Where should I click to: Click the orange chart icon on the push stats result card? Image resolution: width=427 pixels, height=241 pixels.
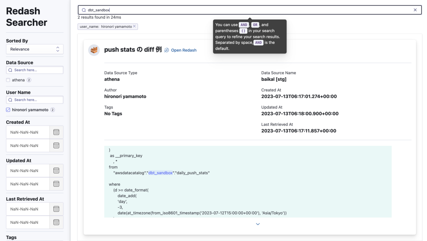tap(94, 50)
